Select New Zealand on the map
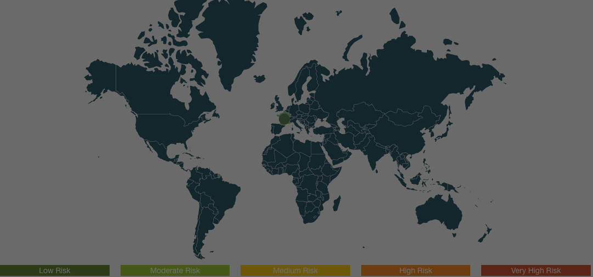The width and height of the screenshot is (593, 277). pyautogui.click(x=484, y=234)
